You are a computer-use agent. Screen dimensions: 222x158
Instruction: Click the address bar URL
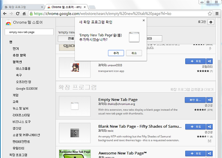102,14
